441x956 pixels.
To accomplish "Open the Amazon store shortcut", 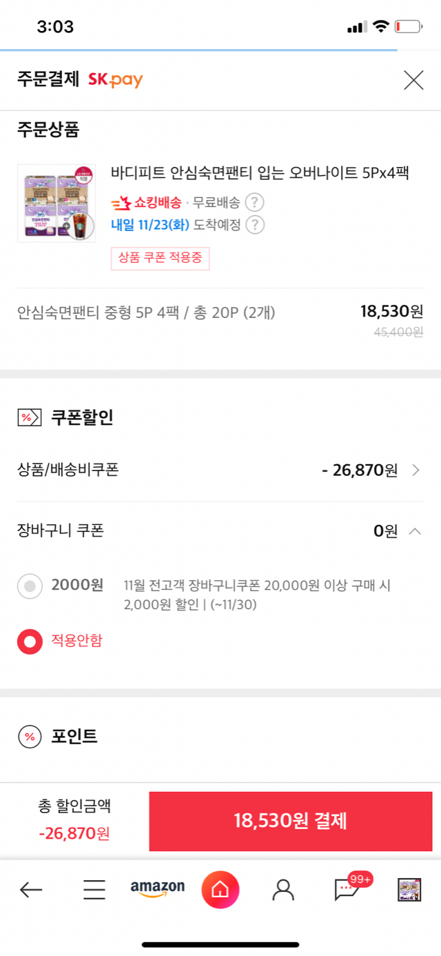I will pyautogui.click(x=158, y=889).
